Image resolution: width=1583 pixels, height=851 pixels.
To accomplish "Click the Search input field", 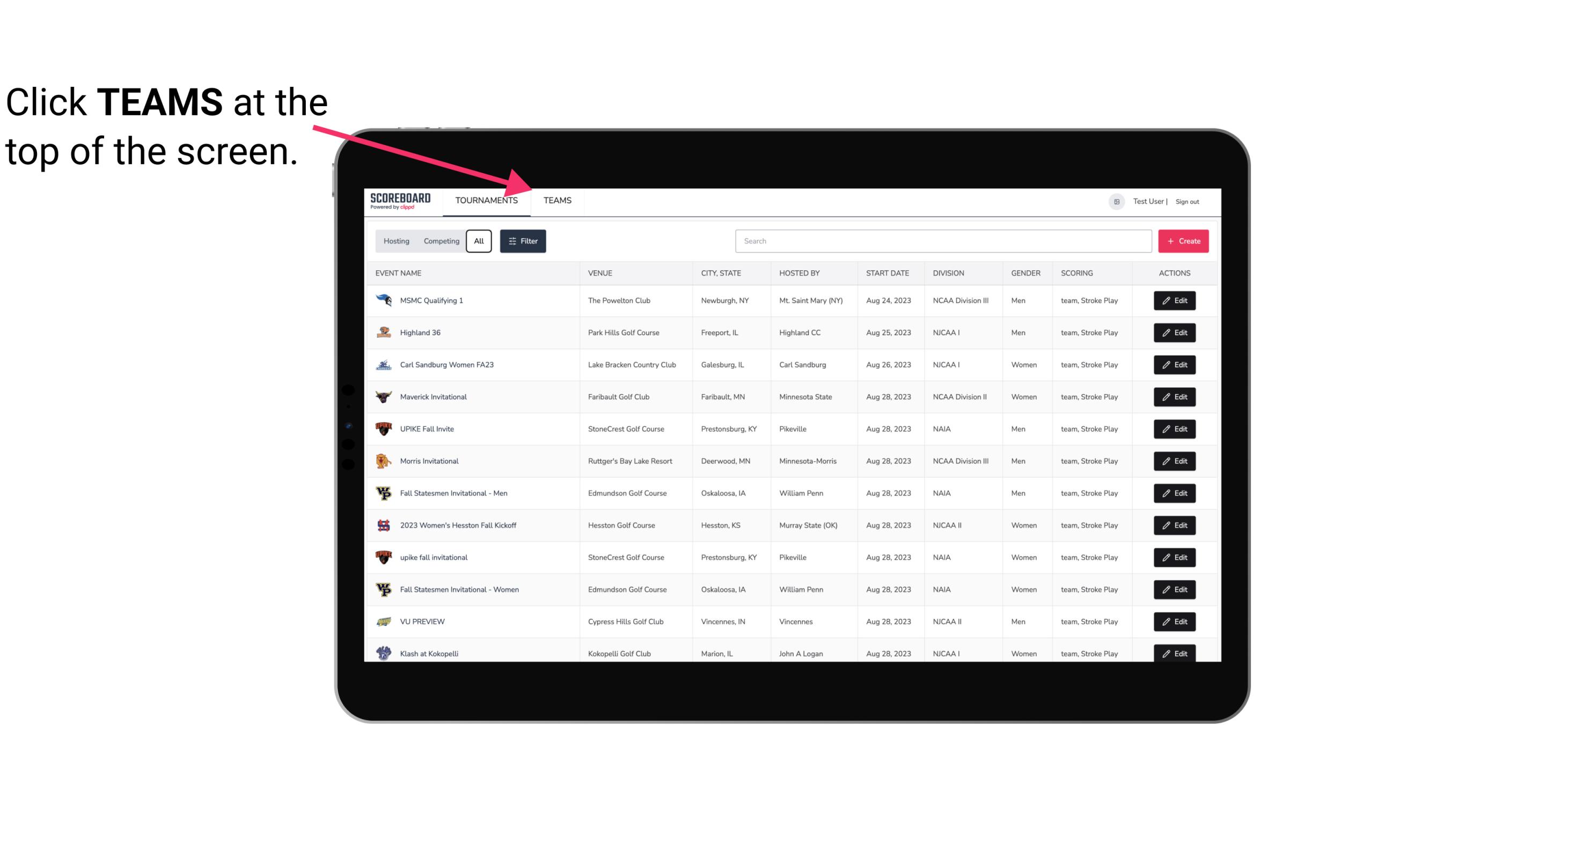I will click(x=941, y=241).
